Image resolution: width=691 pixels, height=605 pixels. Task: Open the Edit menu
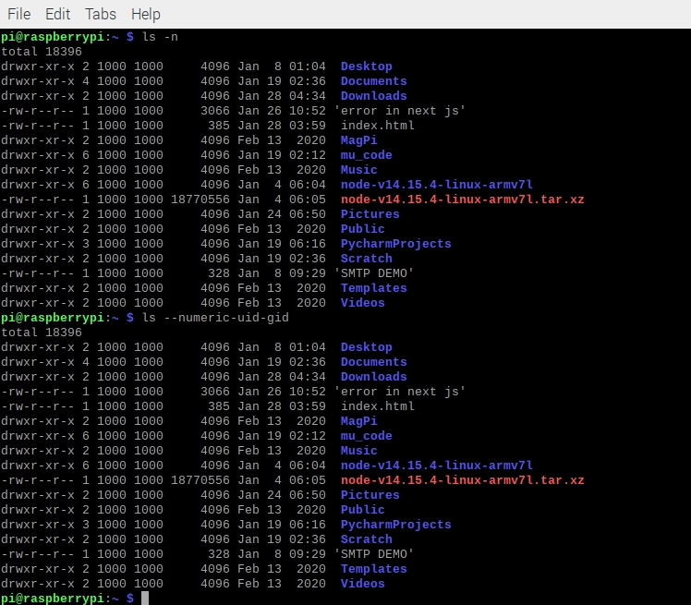pyautogui.click(x=57, y=14)
